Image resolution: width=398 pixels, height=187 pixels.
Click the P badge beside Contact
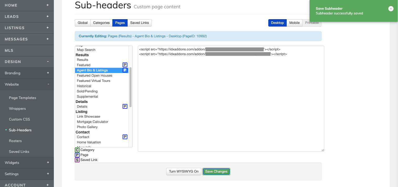pyautogui.click(x=125, y=137)
